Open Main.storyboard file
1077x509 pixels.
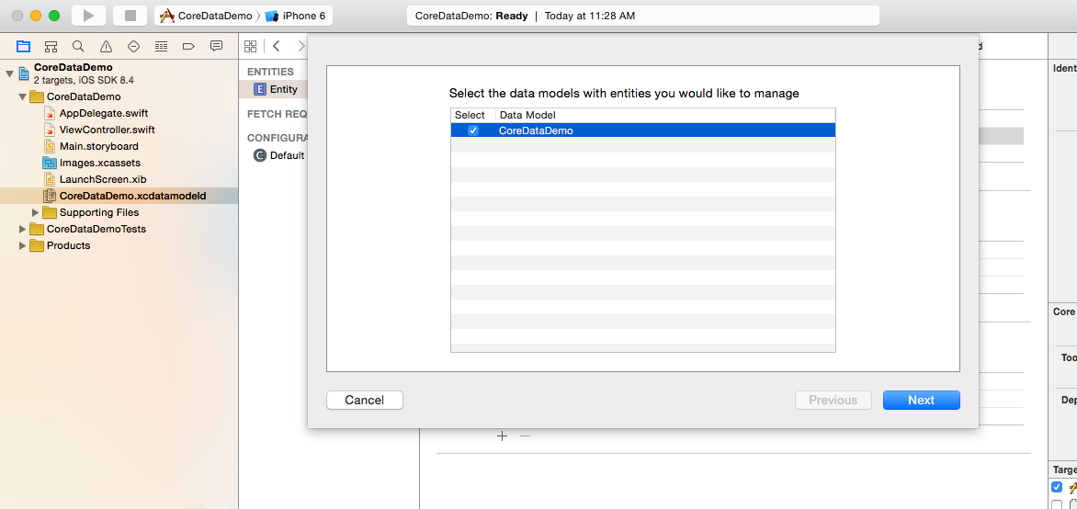[x=99, y=146]
